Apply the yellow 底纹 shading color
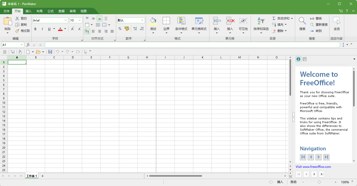Viewport: 357px width, 186px height. point(153,21)
